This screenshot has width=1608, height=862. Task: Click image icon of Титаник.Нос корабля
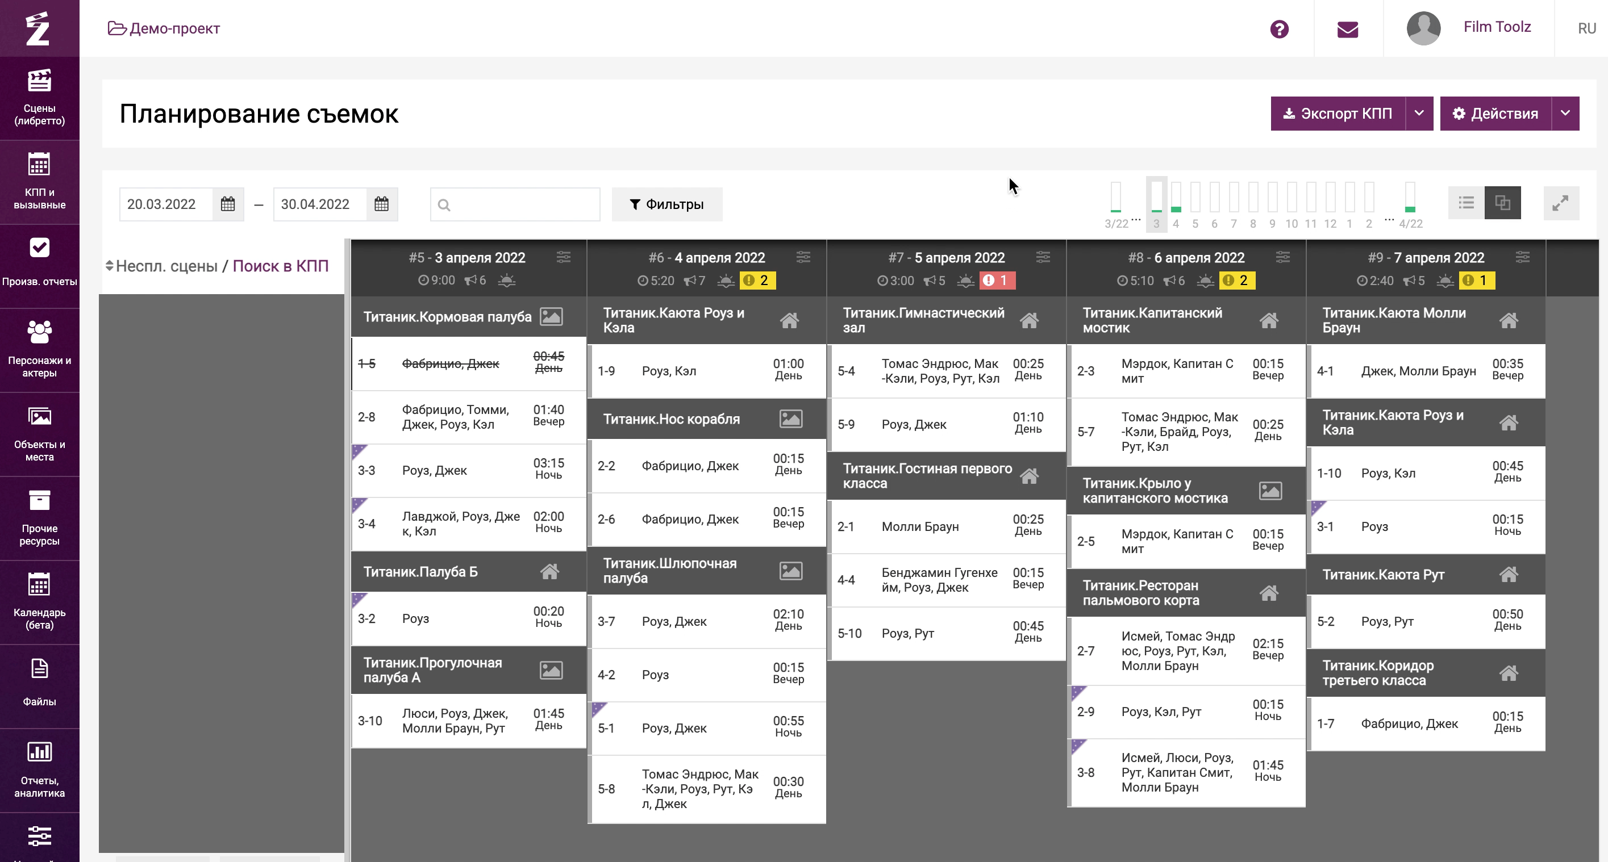click(790, 419)
